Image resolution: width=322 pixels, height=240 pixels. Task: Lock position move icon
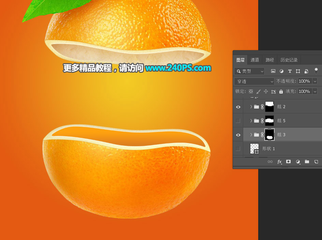click(x=266, y=91)
